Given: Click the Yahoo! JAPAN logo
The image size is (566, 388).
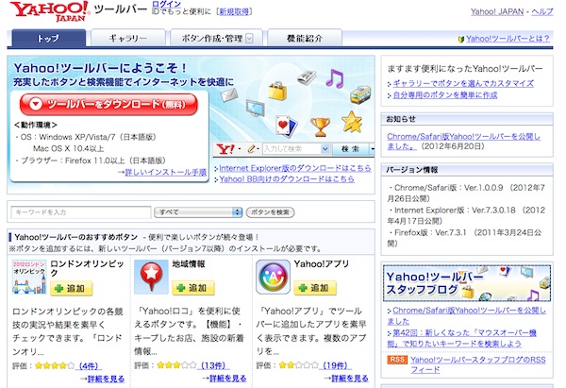Looking at the screenshot, I should (47, 13).
